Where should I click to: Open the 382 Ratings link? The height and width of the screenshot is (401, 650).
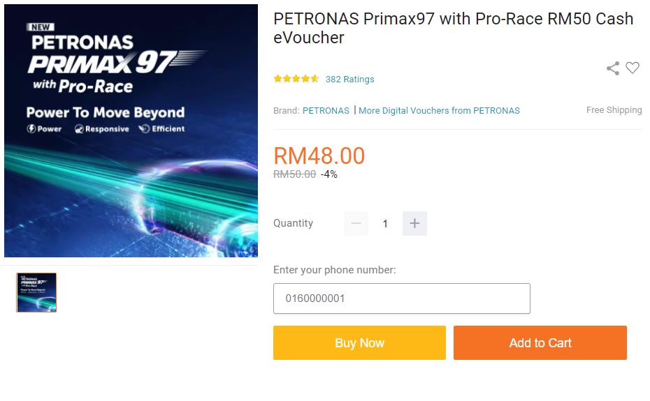349,79
